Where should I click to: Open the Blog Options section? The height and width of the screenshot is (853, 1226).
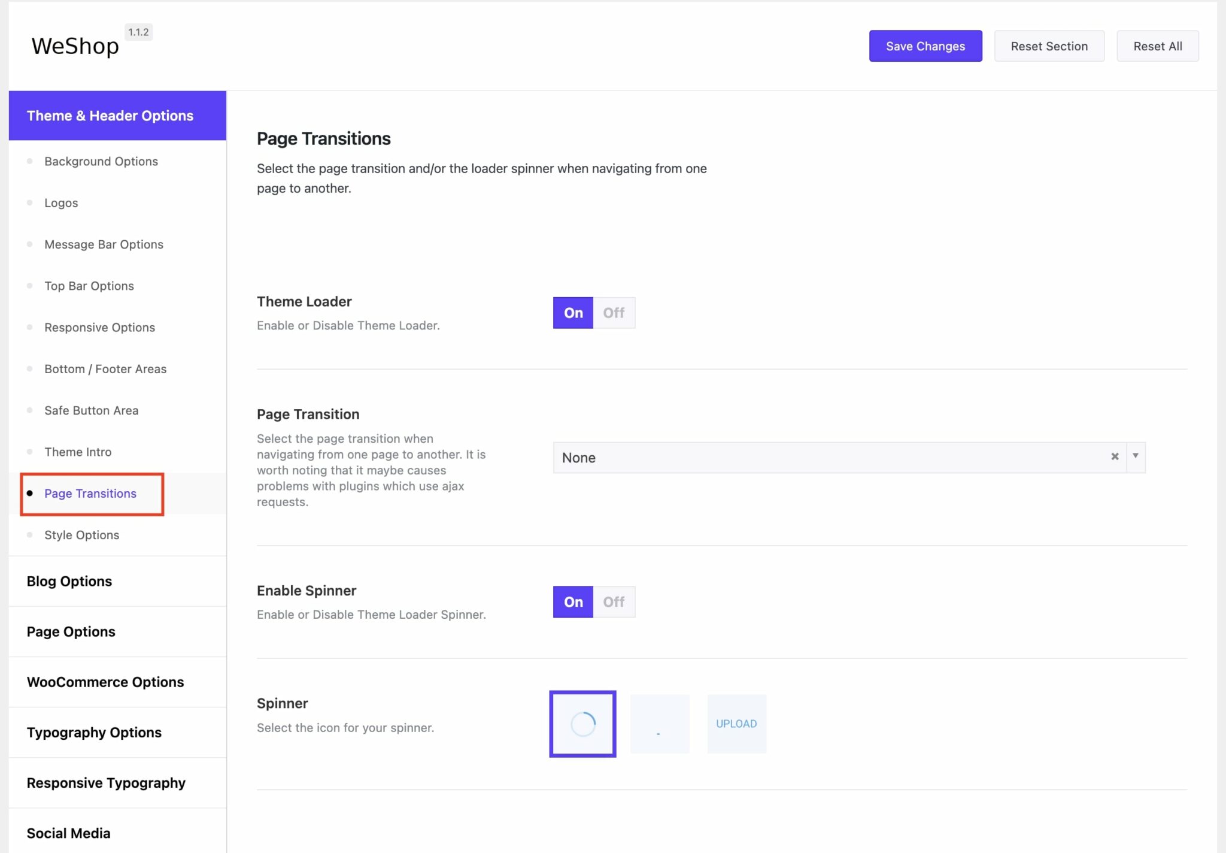[x=69, y=580]
